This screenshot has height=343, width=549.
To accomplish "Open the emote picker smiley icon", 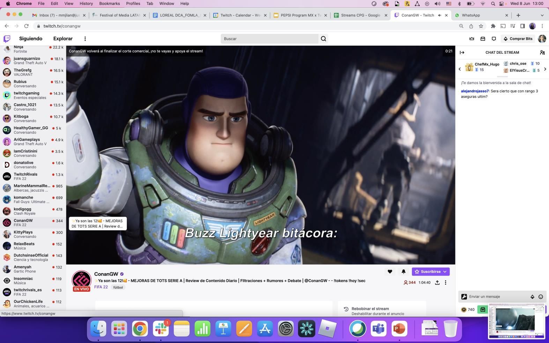I will [x=541, y=297].
